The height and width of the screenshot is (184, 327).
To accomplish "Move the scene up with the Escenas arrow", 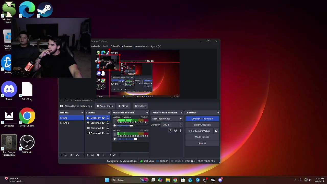I will click(x=77, y=155).
